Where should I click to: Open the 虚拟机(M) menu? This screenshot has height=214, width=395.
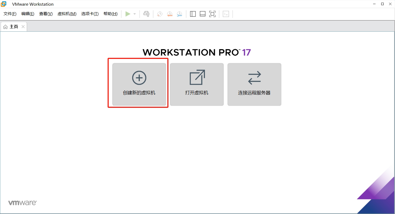67,14
